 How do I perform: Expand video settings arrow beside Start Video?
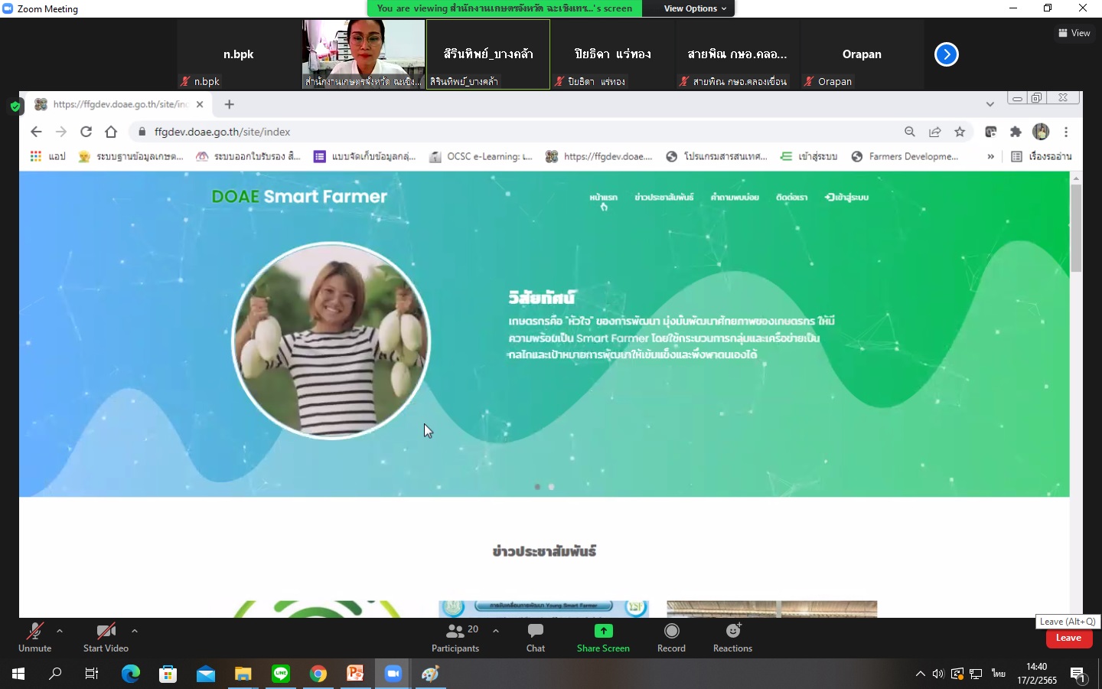coord(135,631)
